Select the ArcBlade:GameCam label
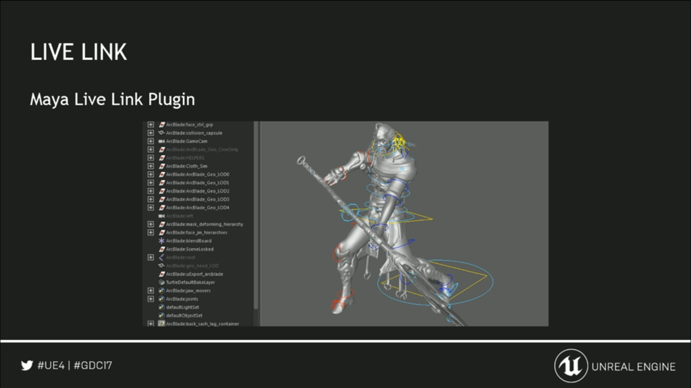 (186, 141)
